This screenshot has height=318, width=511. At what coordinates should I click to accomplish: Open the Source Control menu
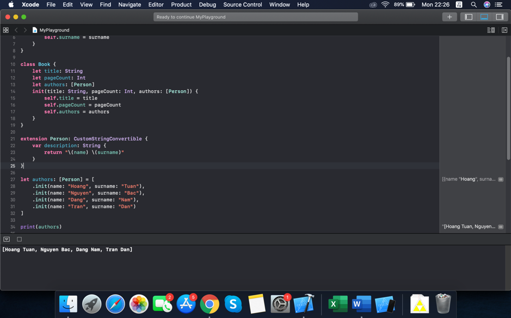tap(242, 4)
